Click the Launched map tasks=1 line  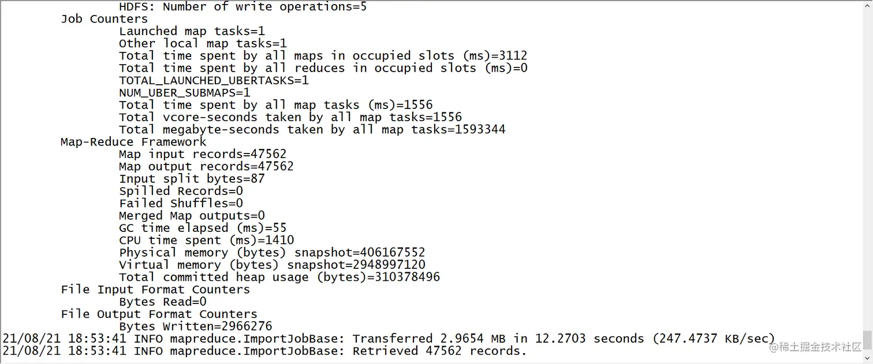192,31
